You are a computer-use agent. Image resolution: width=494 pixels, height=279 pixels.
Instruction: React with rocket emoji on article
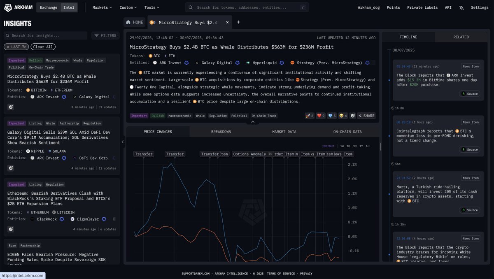click(310, 116)
